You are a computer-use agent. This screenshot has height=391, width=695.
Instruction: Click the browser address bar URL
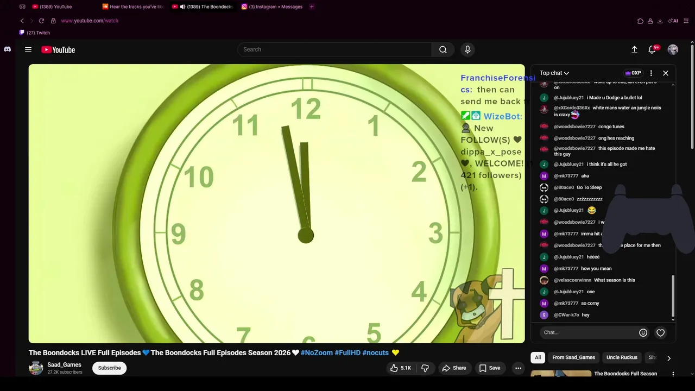pos(90,21)
